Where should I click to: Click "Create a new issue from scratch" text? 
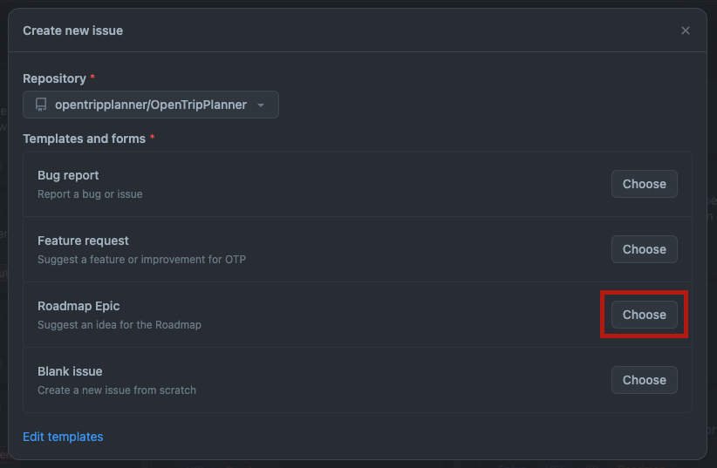coord(117,390)
